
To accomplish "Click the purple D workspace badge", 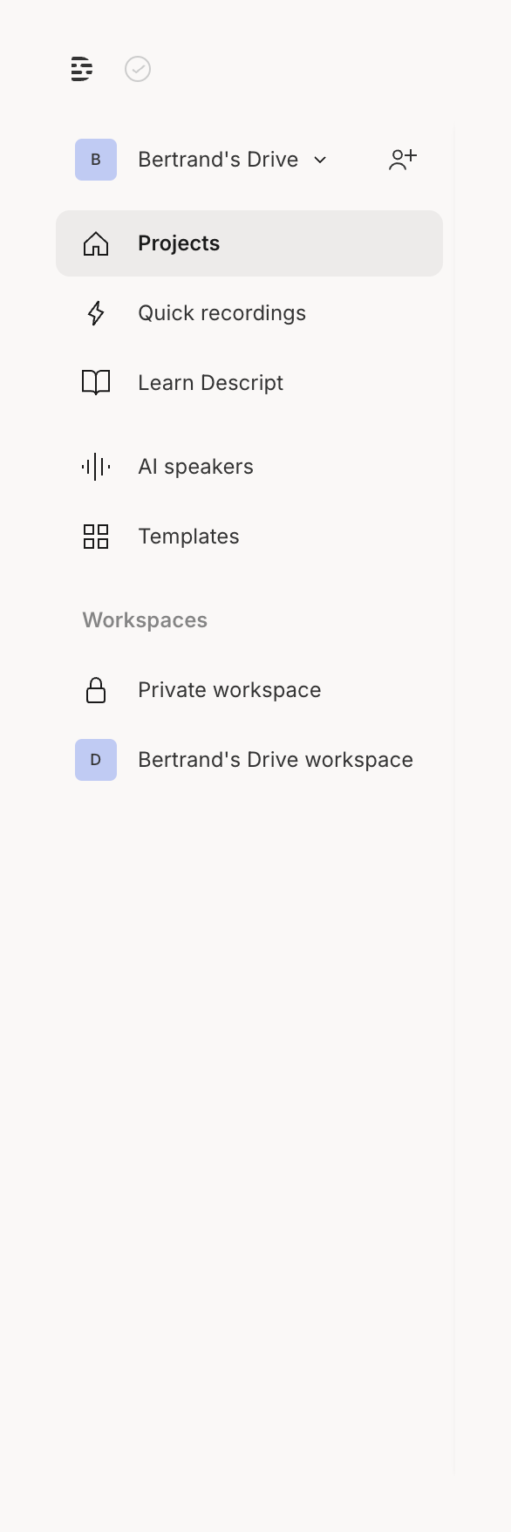I will click(96, 759).
